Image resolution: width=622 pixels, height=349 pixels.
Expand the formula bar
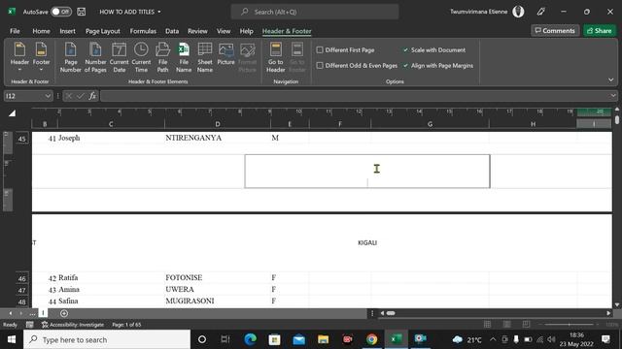click(613, 96)
